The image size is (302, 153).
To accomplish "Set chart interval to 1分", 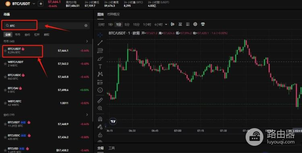I will pos(119,24).
